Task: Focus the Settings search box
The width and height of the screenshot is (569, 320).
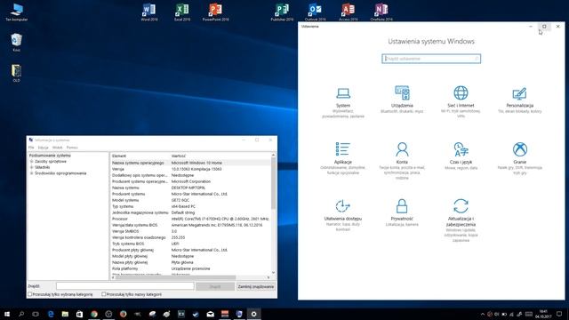Action: click(431, 59)
